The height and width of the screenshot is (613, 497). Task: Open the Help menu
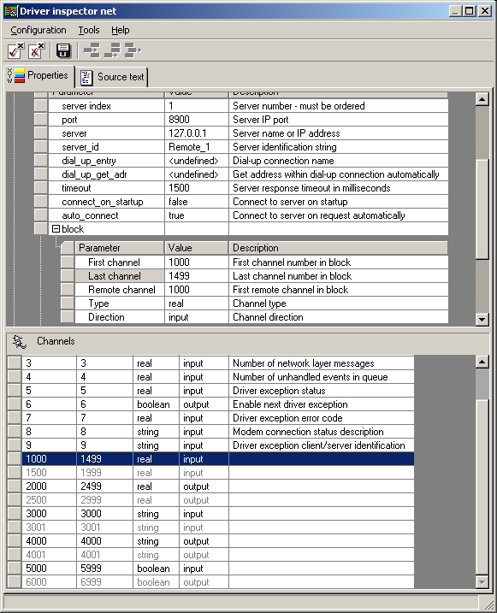click(x=120, y=30)
